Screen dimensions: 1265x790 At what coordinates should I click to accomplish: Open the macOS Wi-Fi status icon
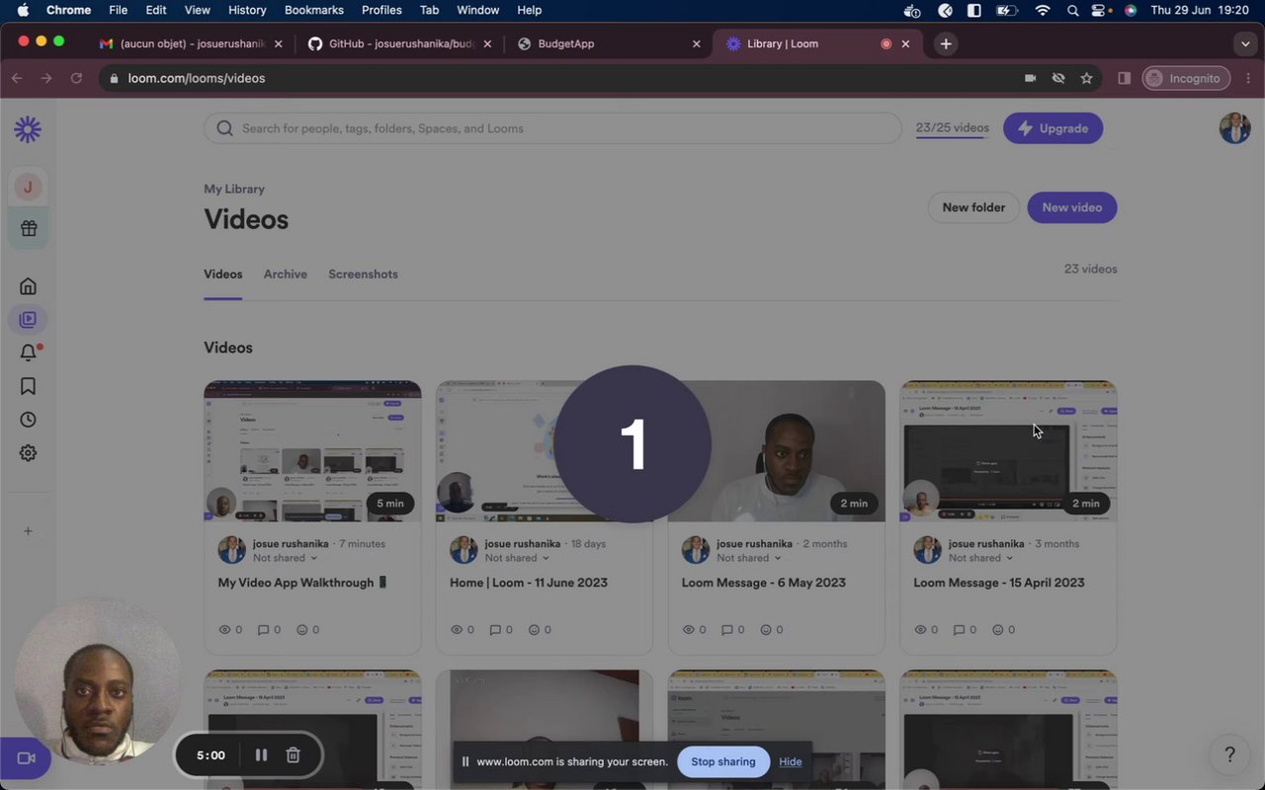point(1043,10)
